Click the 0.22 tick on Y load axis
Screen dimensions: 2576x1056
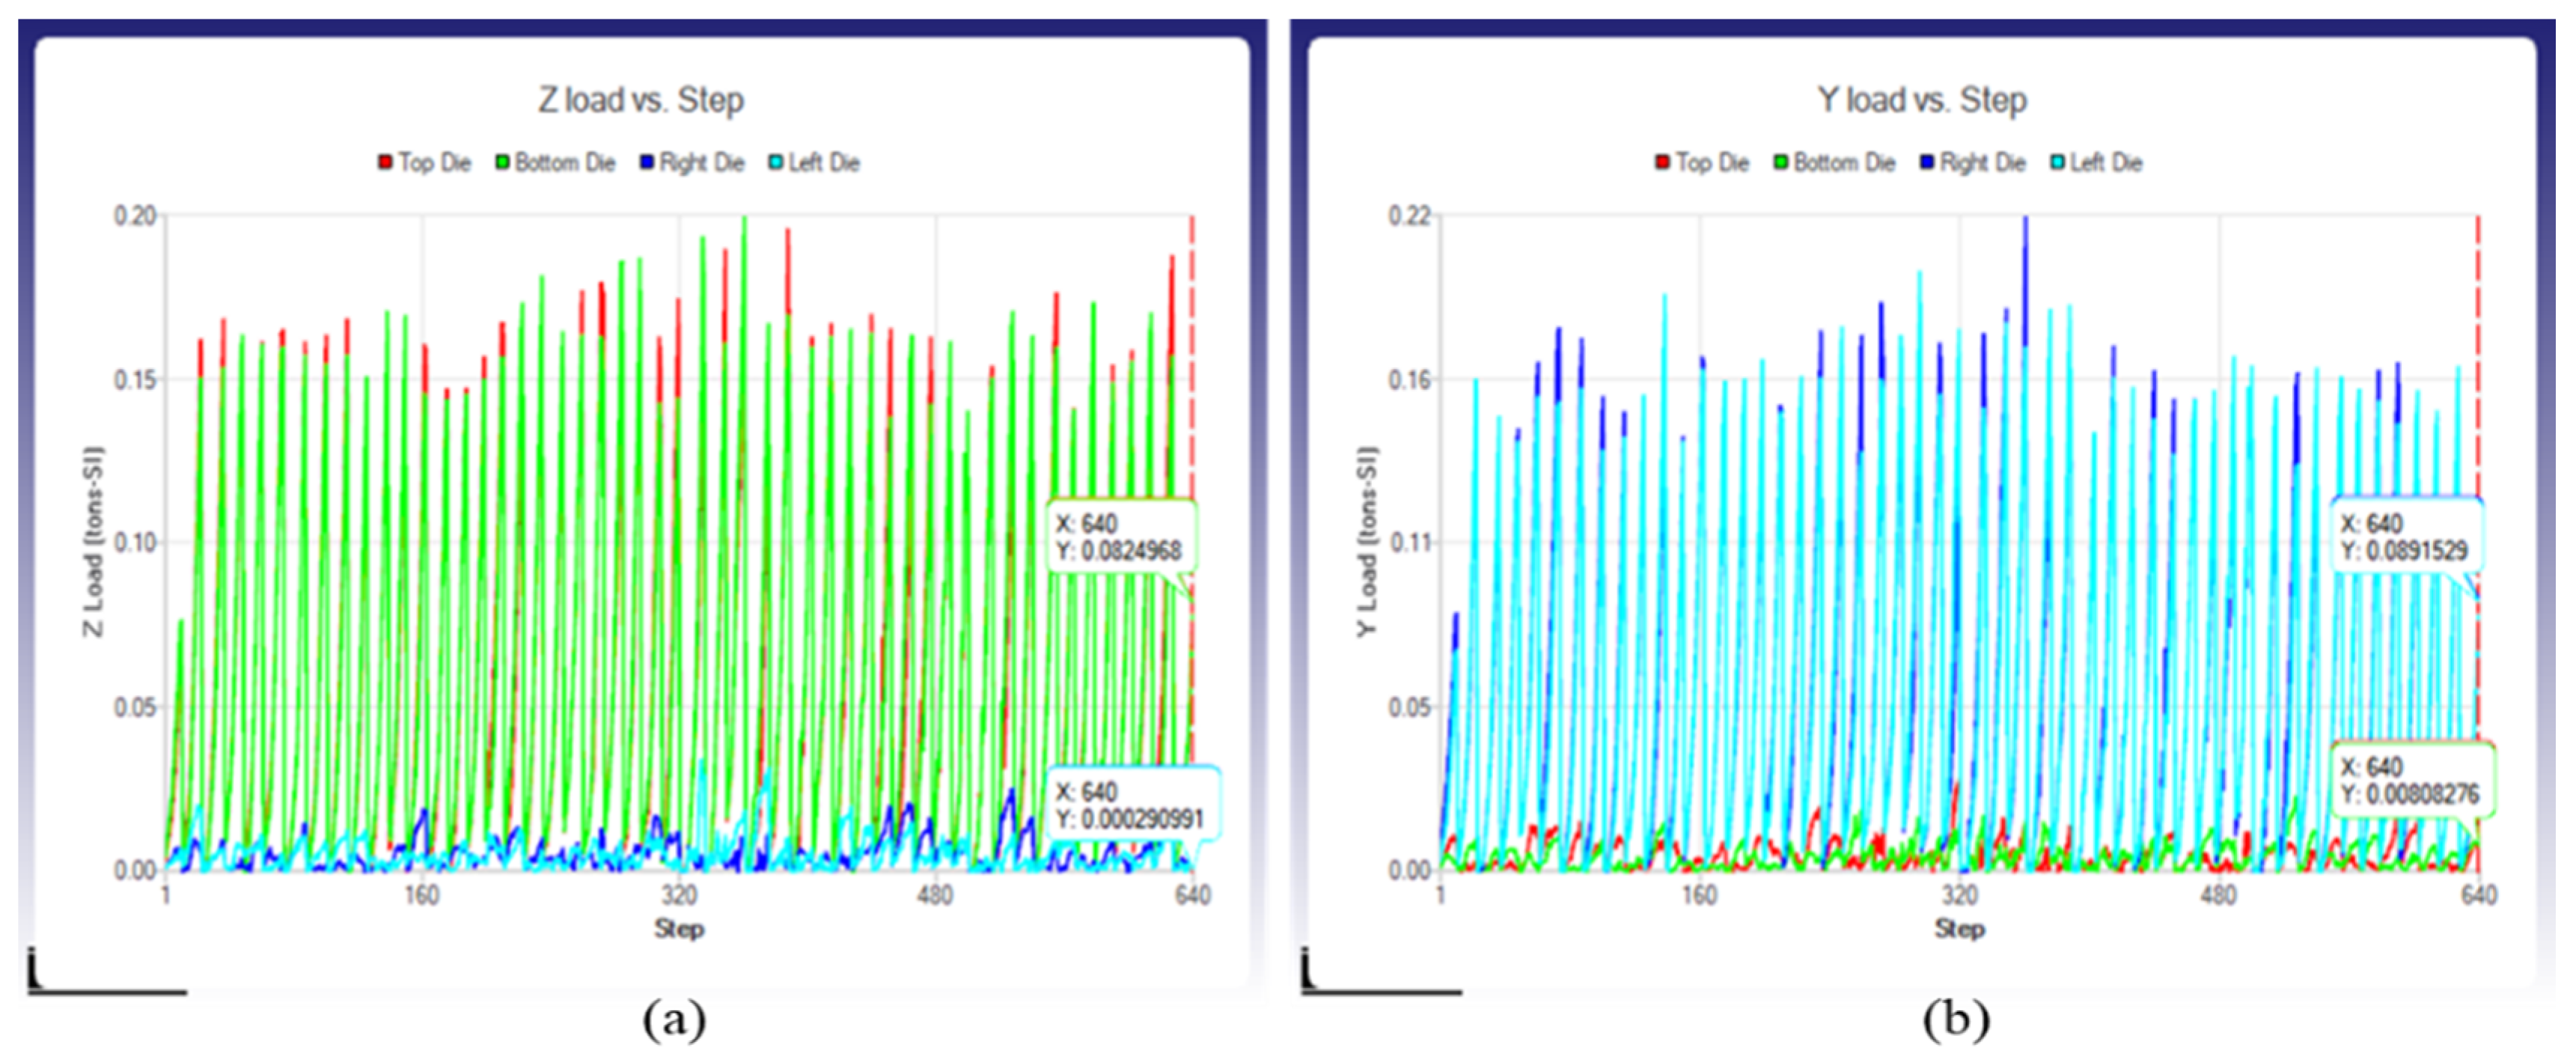1409,216
